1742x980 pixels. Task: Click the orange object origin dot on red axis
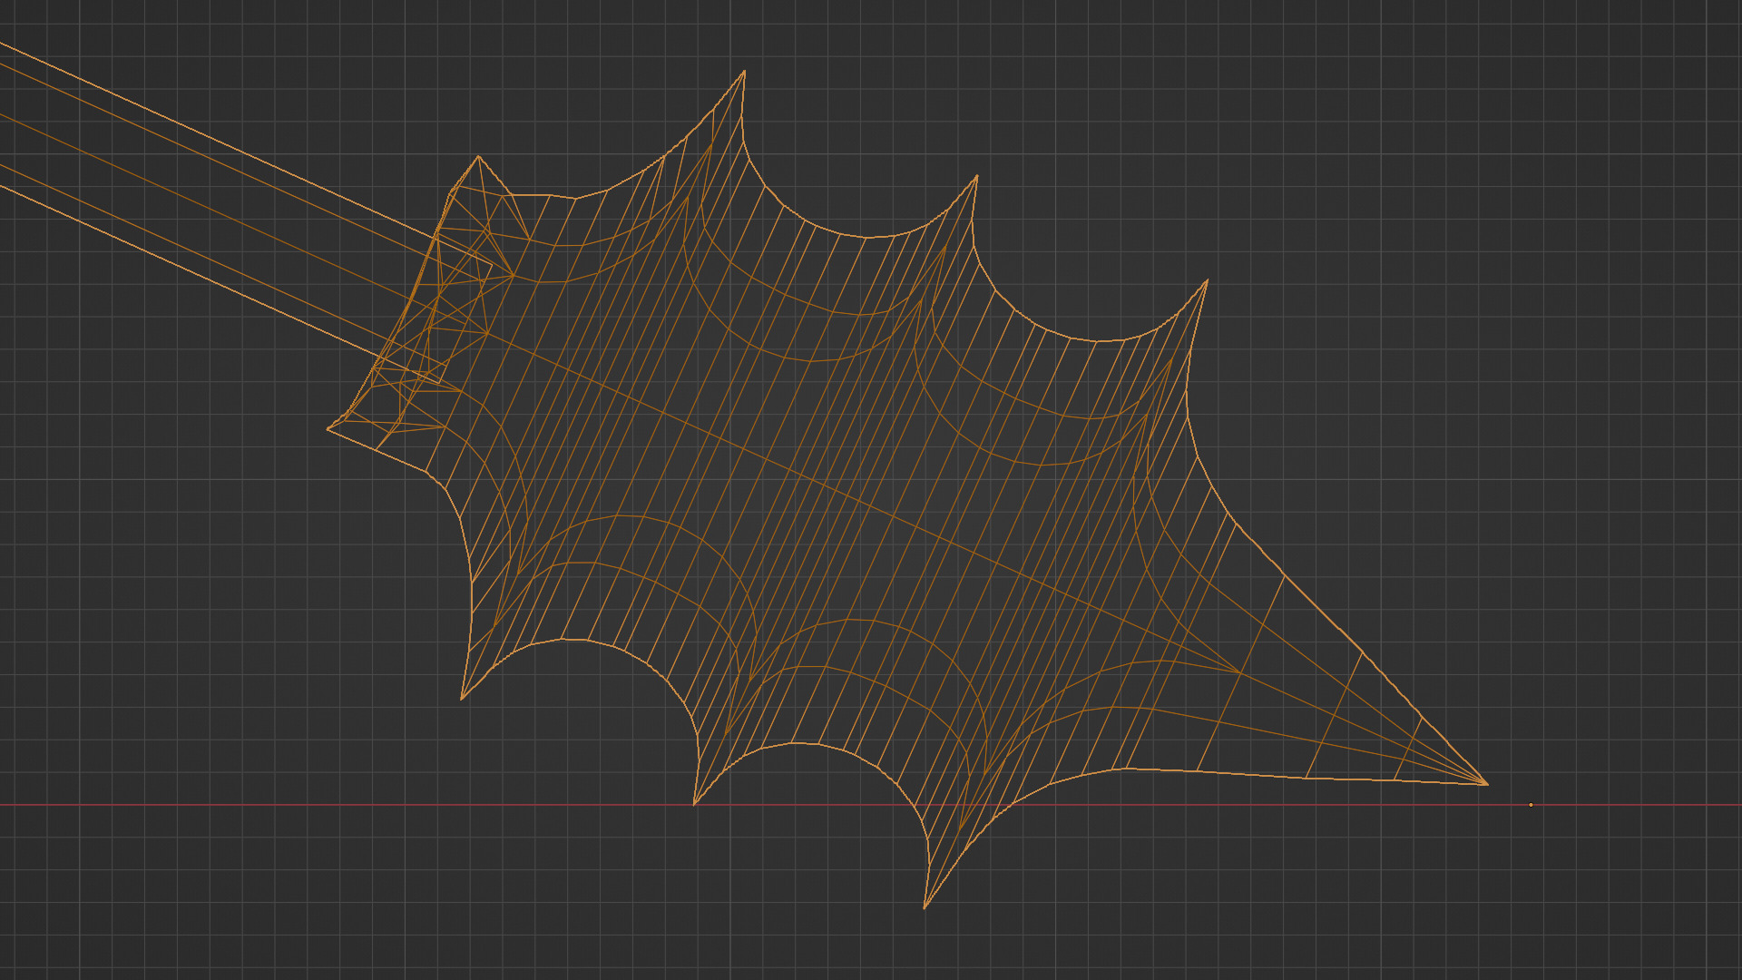(x=1531, y=805)
